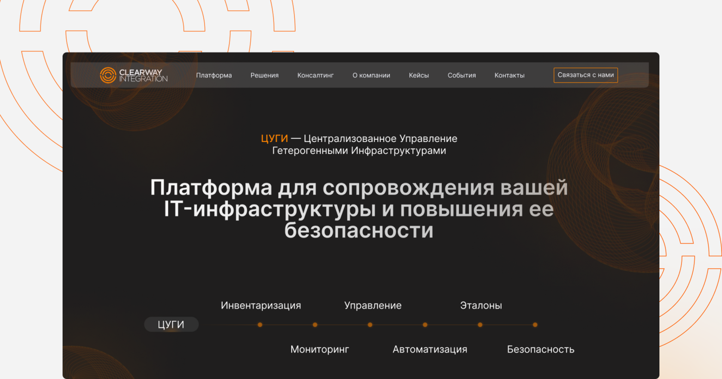Select the ЦУГИ pill button

[171, 324]
